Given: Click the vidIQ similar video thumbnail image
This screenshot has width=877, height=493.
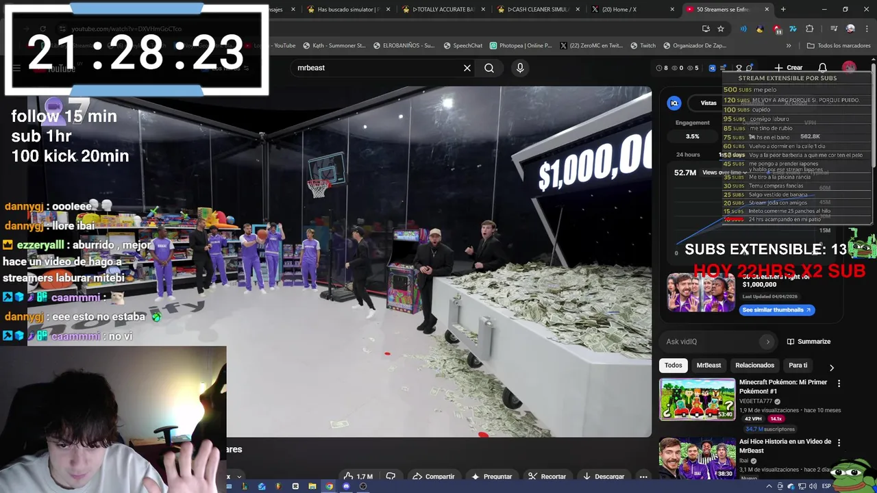Looking at the screenshot, I should [701, 292].
